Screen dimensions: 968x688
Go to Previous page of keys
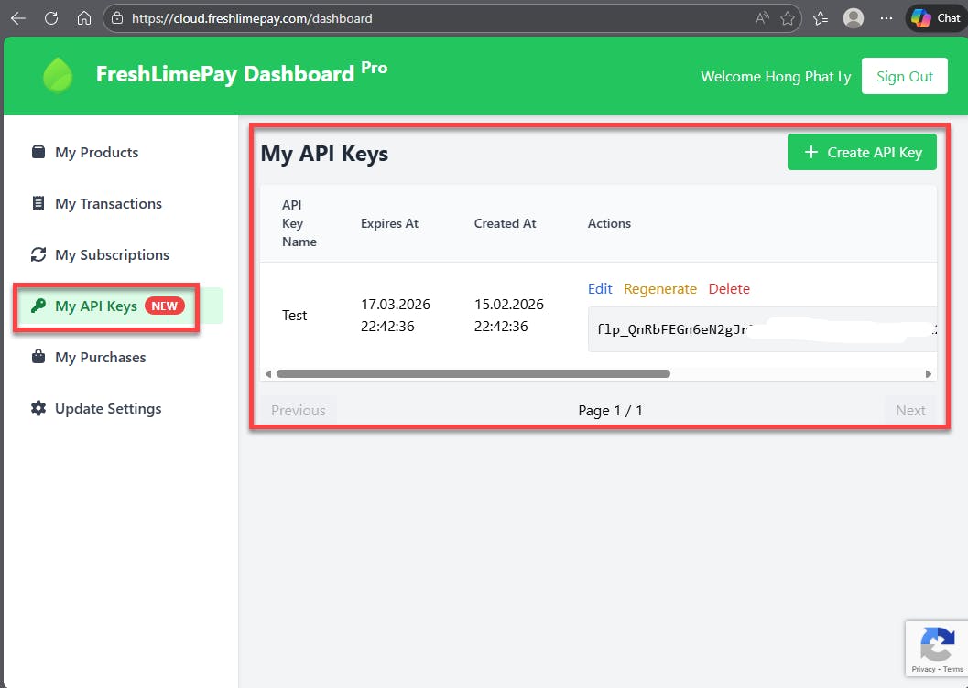click(x=299, y=411)
